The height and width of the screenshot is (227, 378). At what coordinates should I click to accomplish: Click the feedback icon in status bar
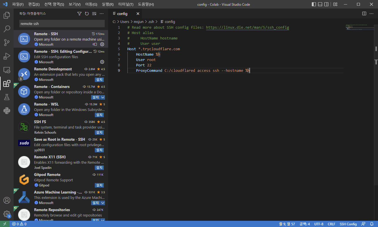coord(364,224)
